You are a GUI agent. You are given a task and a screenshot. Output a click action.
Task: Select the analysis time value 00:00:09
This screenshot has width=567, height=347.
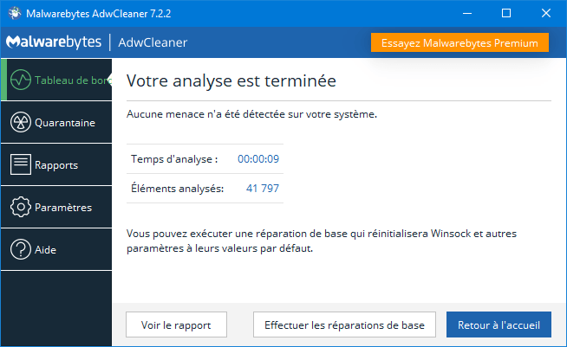pyautogui.click(x=258, y=159)
